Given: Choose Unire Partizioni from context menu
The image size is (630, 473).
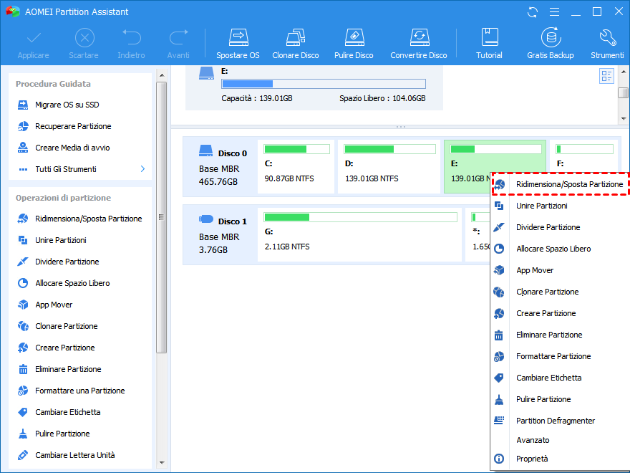Looking at the screenshot, I should click(560, 206).
